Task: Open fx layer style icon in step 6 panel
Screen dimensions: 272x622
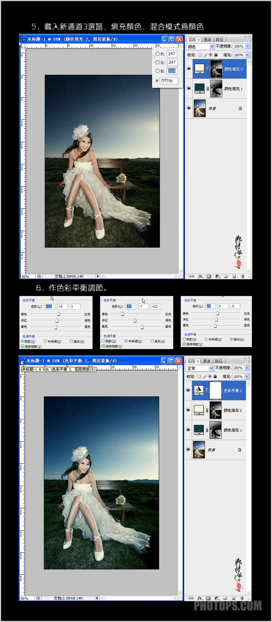Action: coord(200,598)
